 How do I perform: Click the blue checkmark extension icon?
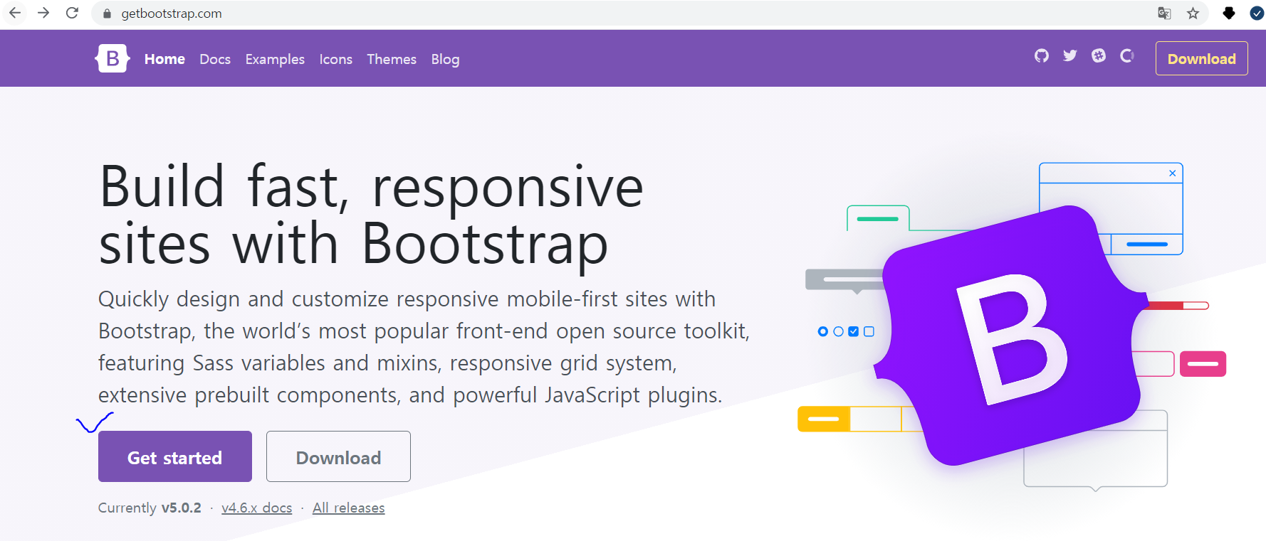coord(1257,13)
